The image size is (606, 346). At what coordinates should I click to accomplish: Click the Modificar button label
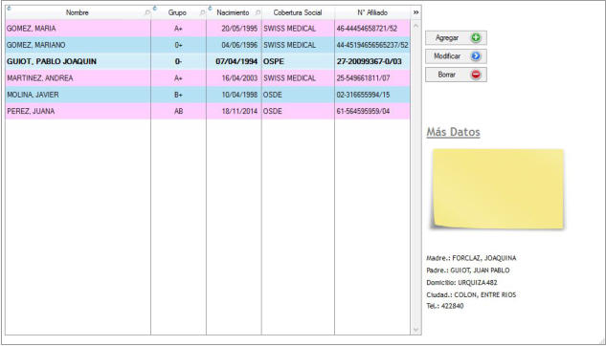447,56
